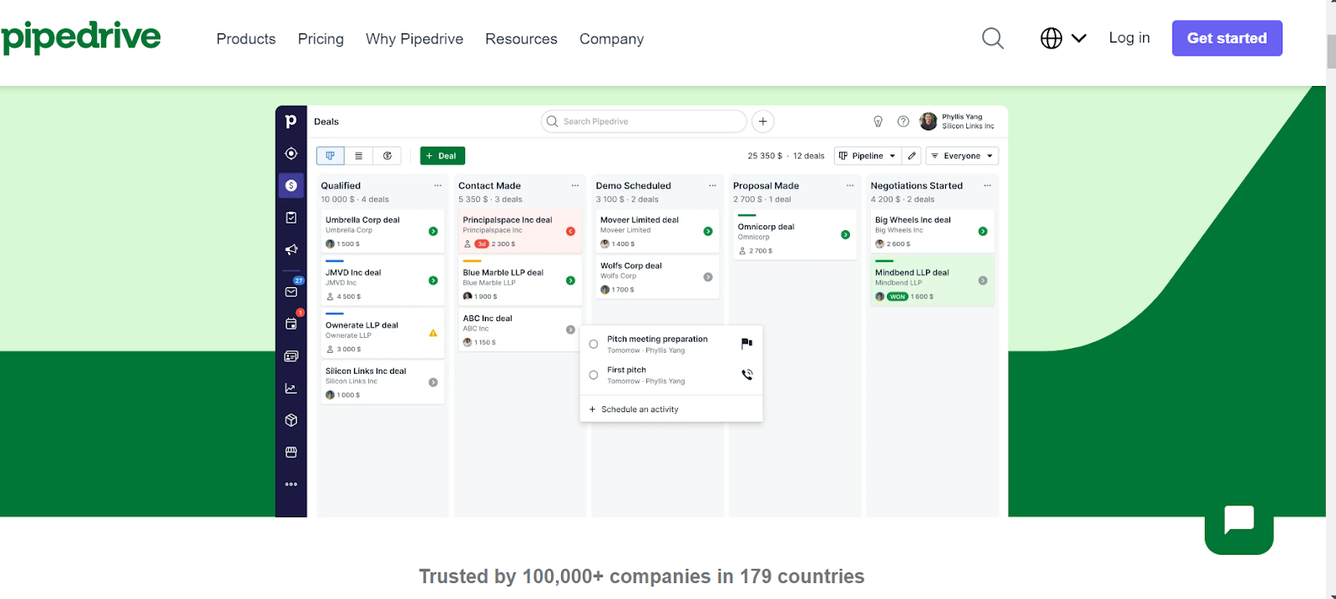Image resolution: width=1336 pixels, height=599 pixels.
Task: Click the three-dot More icon in the sidebar
Action: tap(291, 484)
